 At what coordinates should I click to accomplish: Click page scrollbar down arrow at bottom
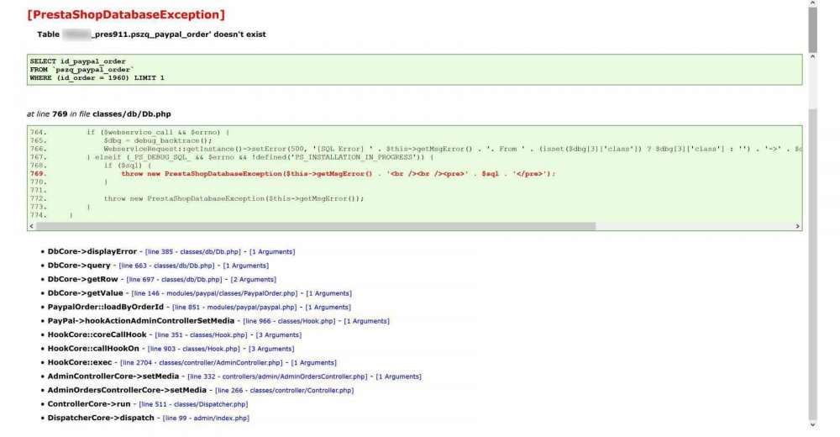click(812, 424)
